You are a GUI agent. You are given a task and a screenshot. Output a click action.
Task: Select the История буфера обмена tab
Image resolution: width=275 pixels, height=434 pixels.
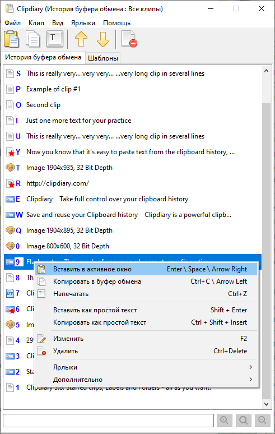(43, 57)
